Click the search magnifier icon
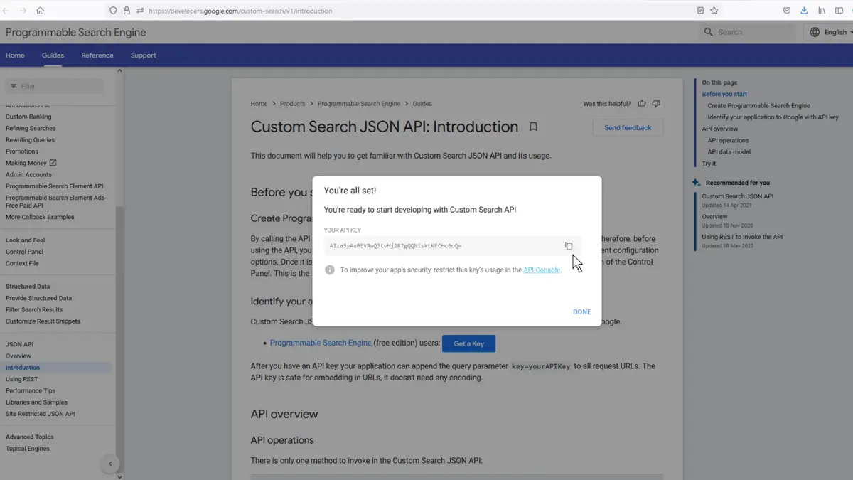The height and width of the screenshot is (480, 853). pyautogui.click(x=708, y=32)
